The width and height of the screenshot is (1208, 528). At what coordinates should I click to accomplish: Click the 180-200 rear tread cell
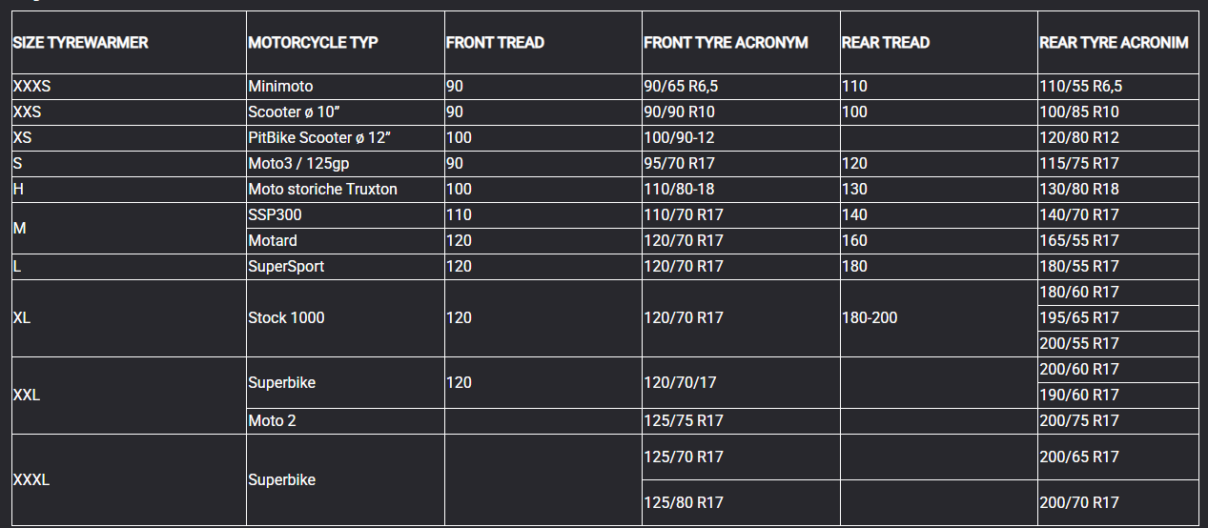870,318
